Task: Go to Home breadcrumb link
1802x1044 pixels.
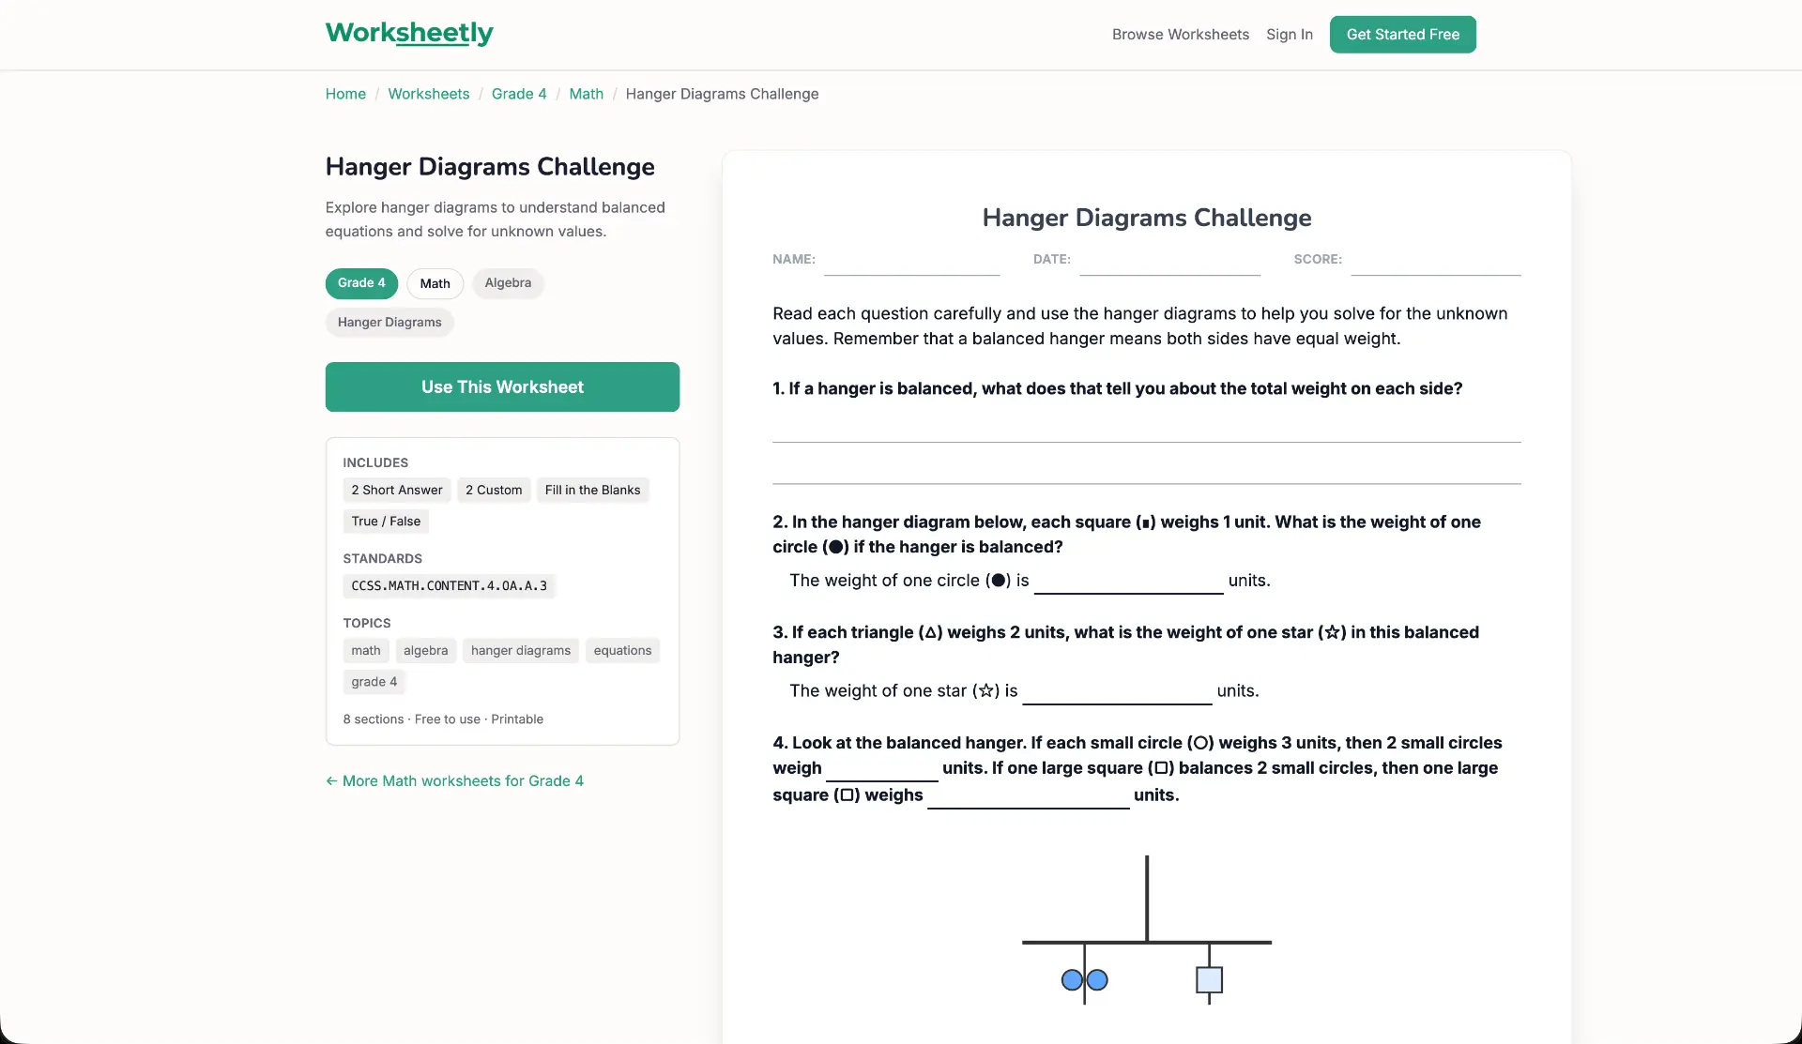Action: [x=345, y=94]
